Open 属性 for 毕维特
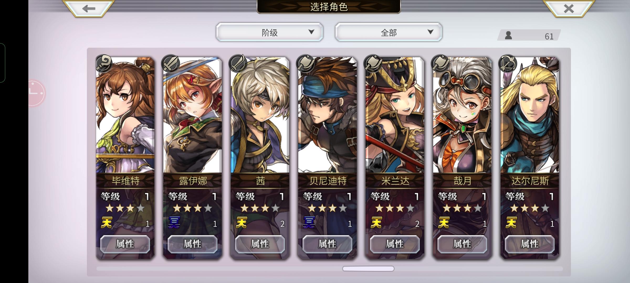Screen dimensions: 630x283 pos(125,244)
